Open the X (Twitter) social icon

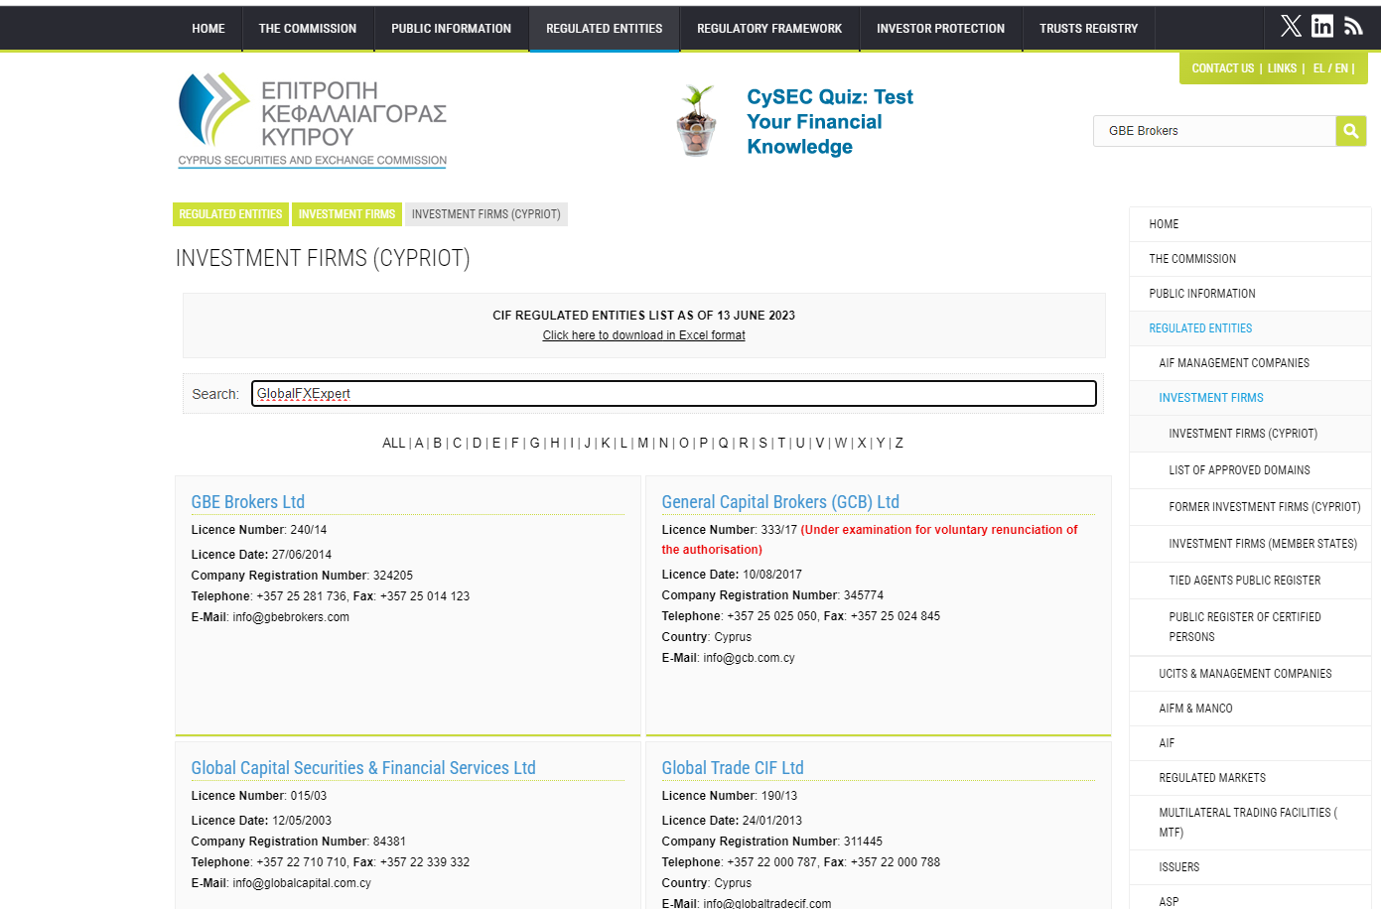1291,26
